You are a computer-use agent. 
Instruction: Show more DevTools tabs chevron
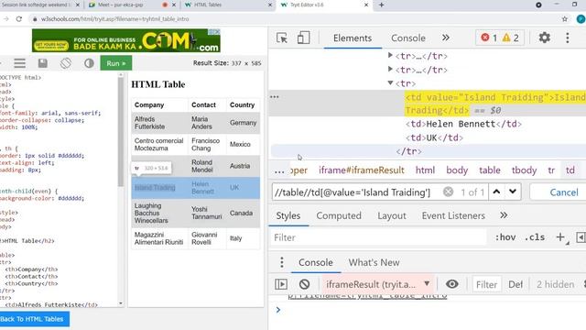pyautogui.click(x=446, y=38)
